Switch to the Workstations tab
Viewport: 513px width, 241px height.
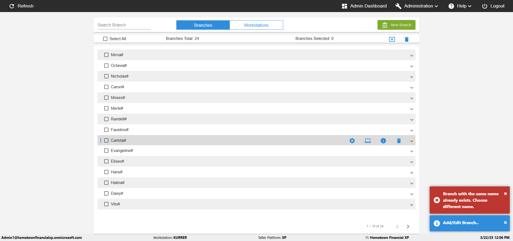click(x=256, y=25)
